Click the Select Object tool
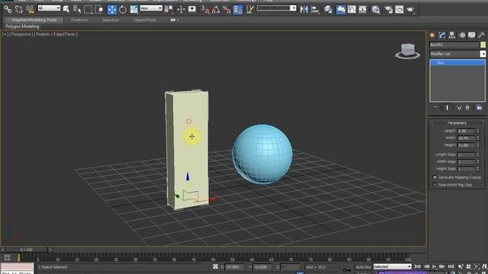 (66, 10)
